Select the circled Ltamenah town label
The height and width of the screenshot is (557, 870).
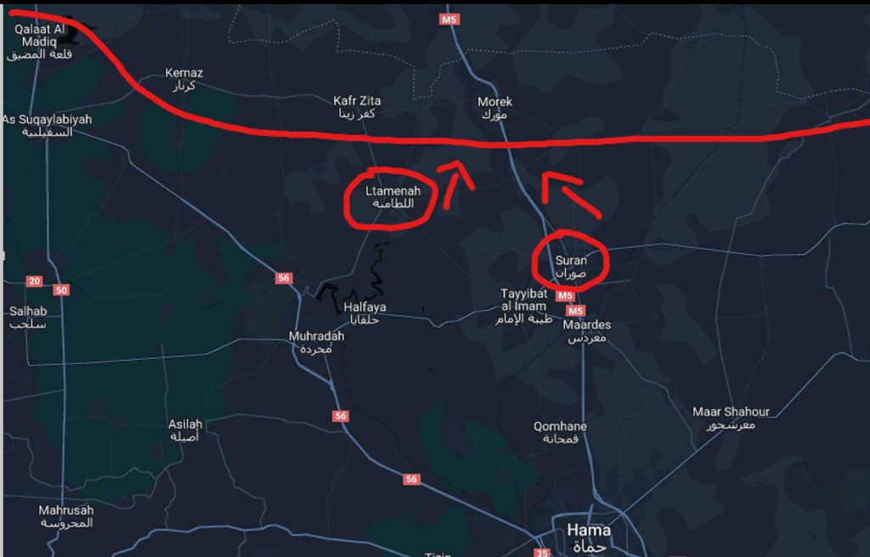(393, 197)
